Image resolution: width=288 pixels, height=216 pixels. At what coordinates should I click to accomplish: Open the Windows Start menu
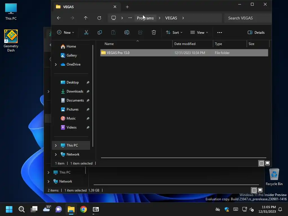[x=9, y=209]
